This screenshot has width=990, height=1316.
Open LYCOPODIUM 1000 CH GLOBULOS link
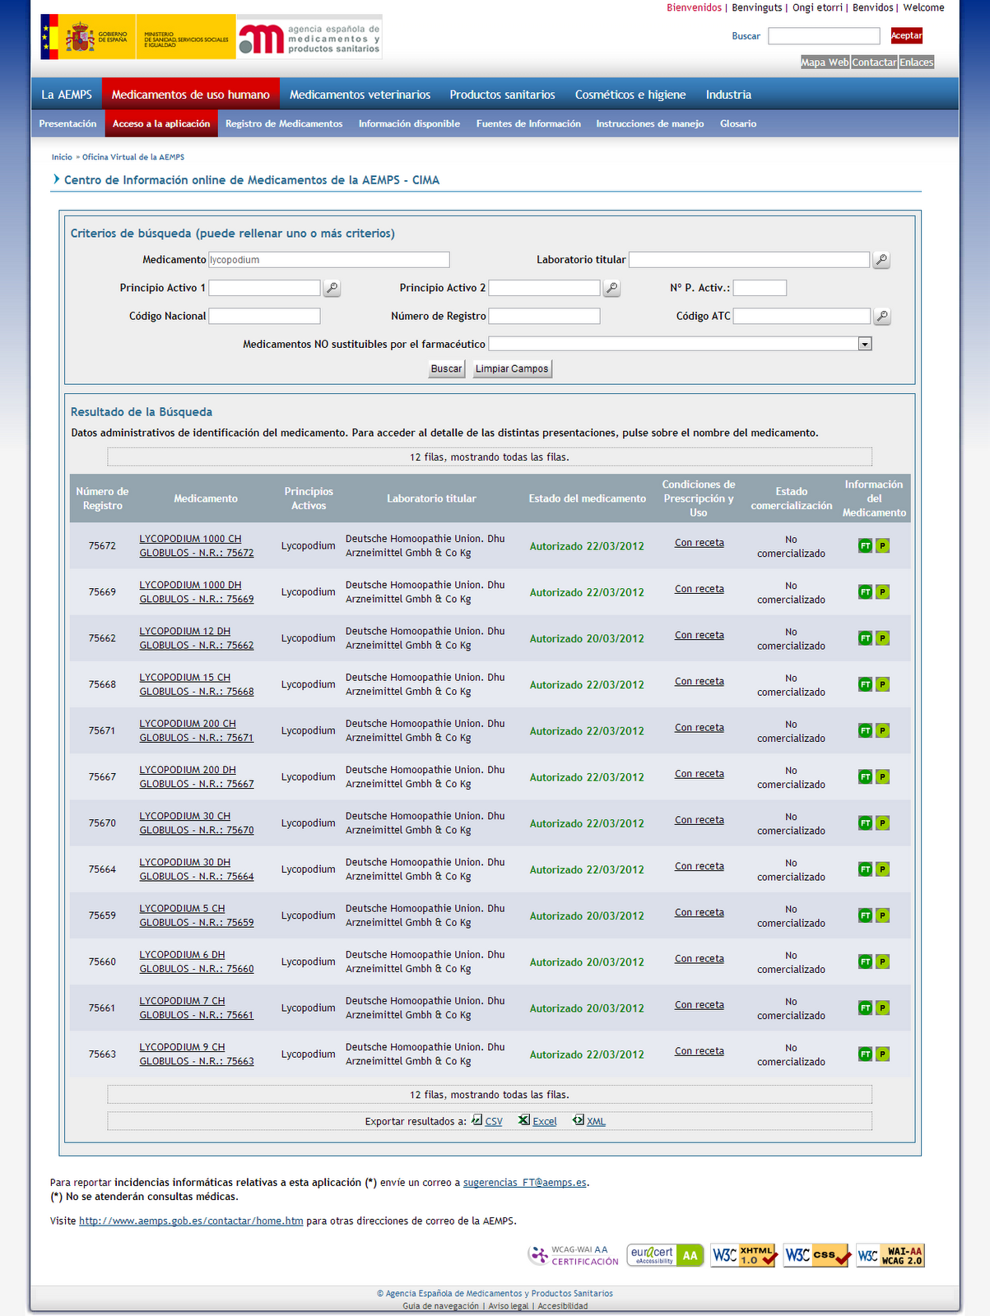coord(197,546)
